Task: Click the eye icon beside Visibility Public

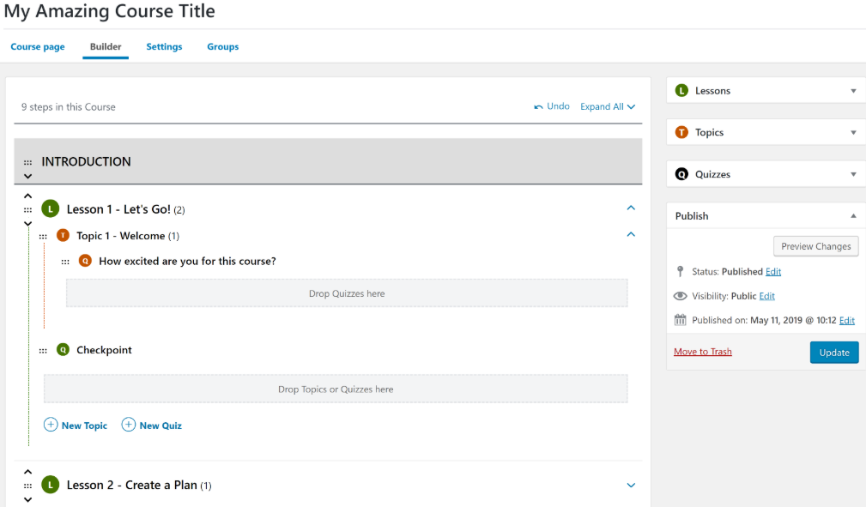Action: click(x=678, y=295)
